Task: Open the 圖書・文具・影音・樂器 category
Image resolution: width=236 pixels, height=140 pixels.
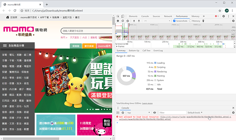Action: [x=15, y=123]
